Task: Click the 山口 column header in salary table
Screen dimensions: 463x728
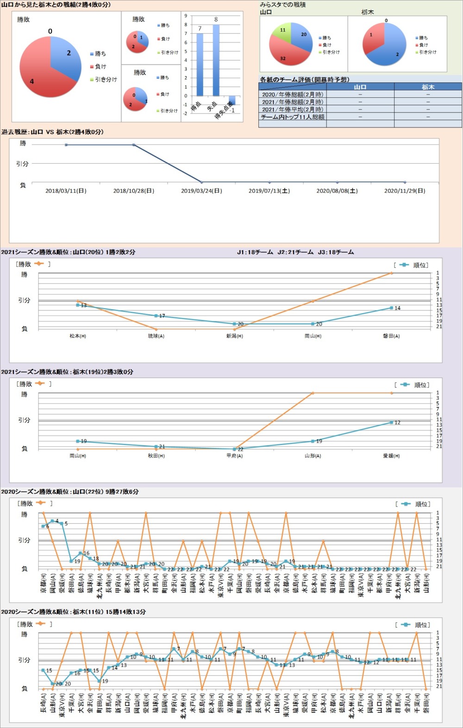Action: (x=360, y=87)
